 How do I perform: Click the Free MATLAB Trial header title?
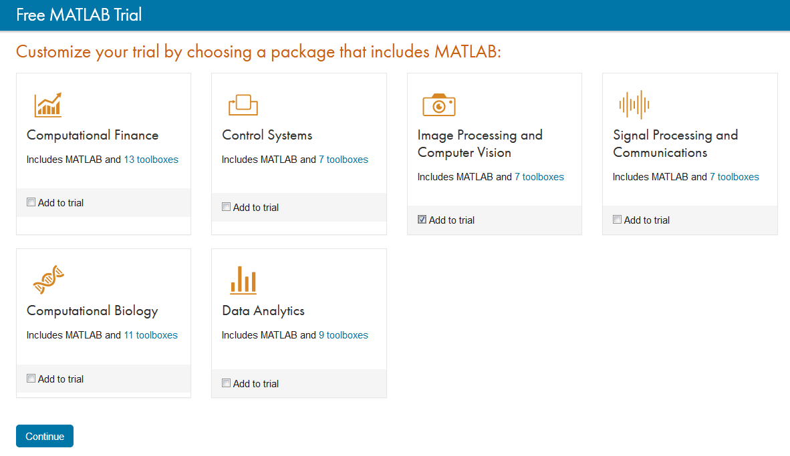coord(79,15)
